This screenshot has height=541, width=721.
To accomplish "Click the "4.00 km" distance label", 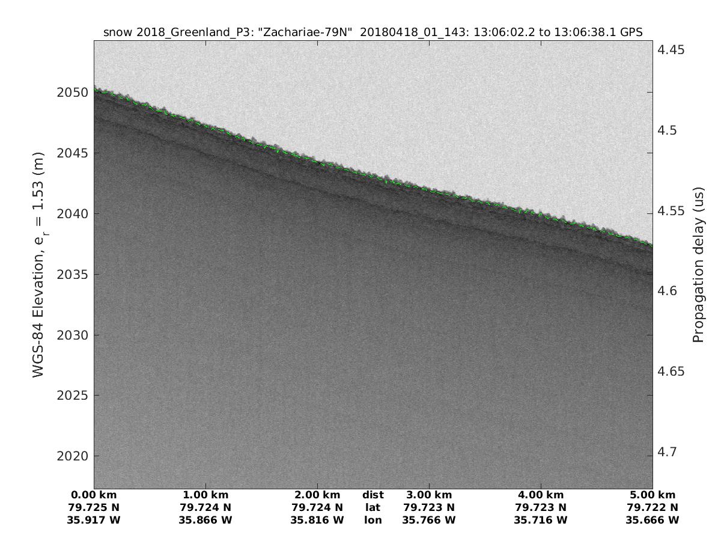I will coord(541,495).
